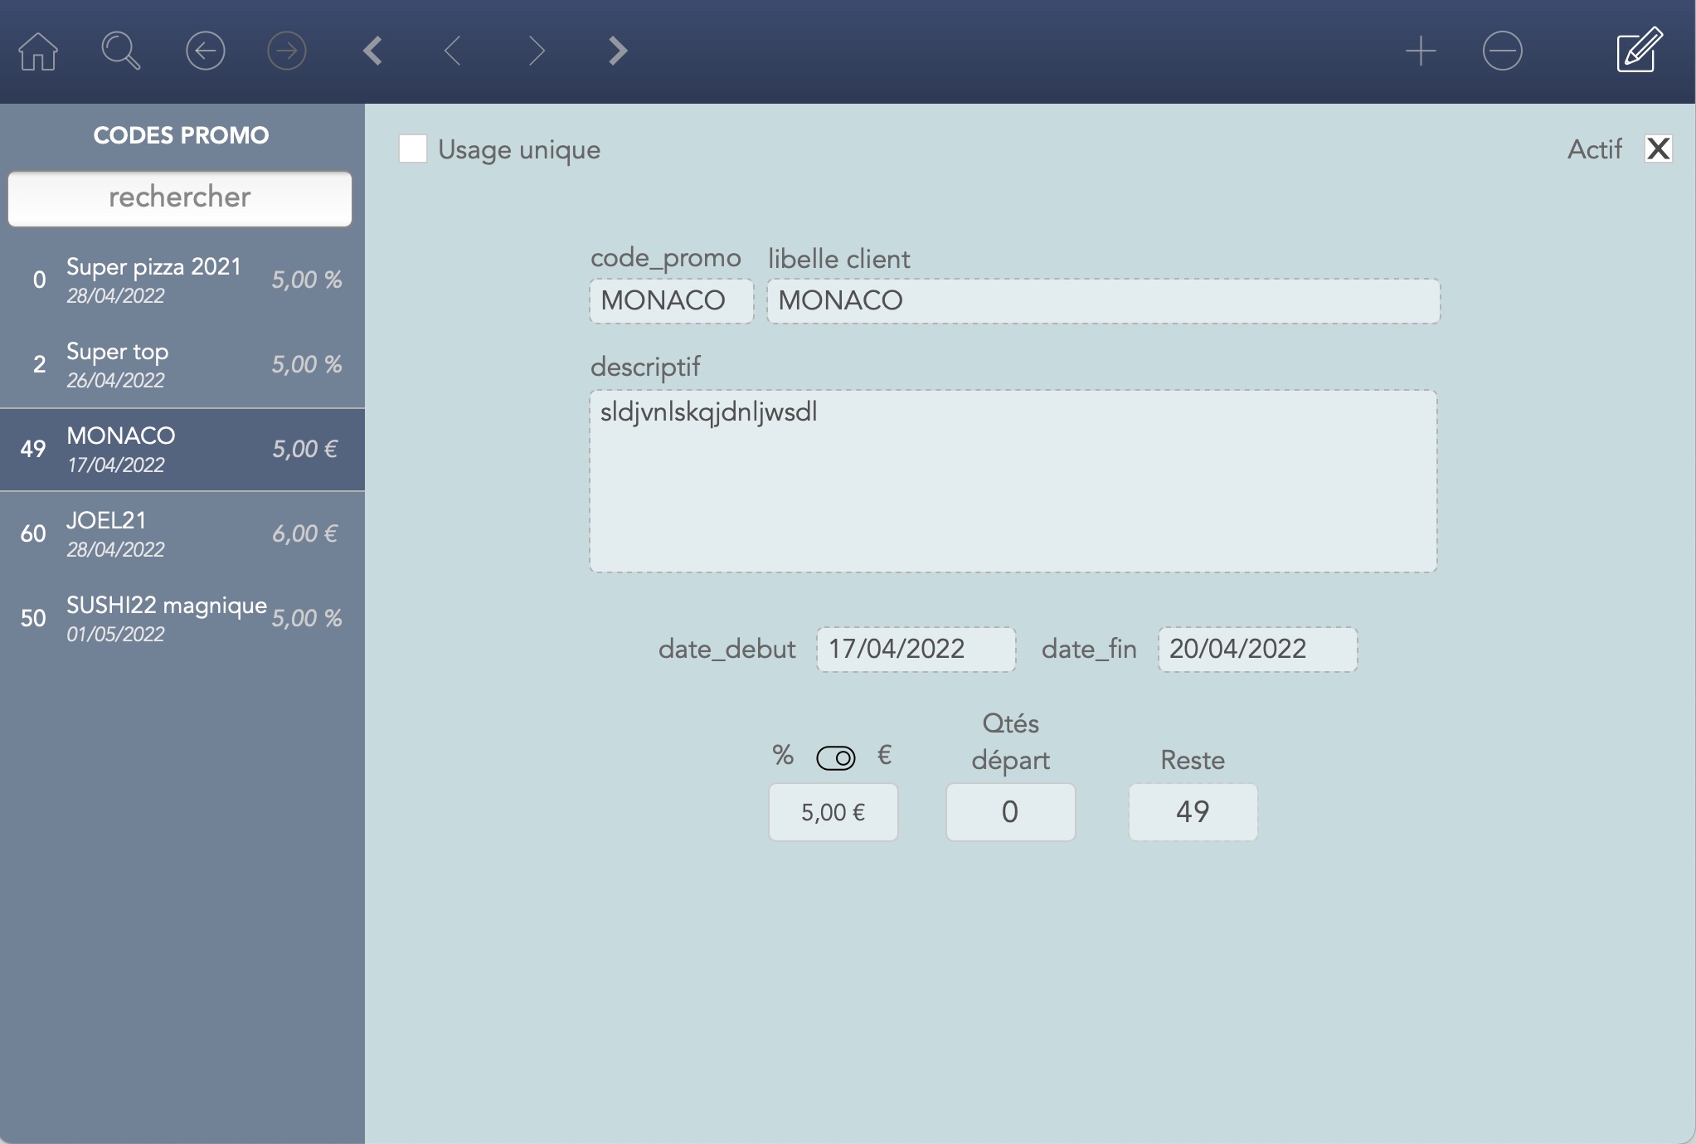Go back with circled left arrow

(205, 51)
